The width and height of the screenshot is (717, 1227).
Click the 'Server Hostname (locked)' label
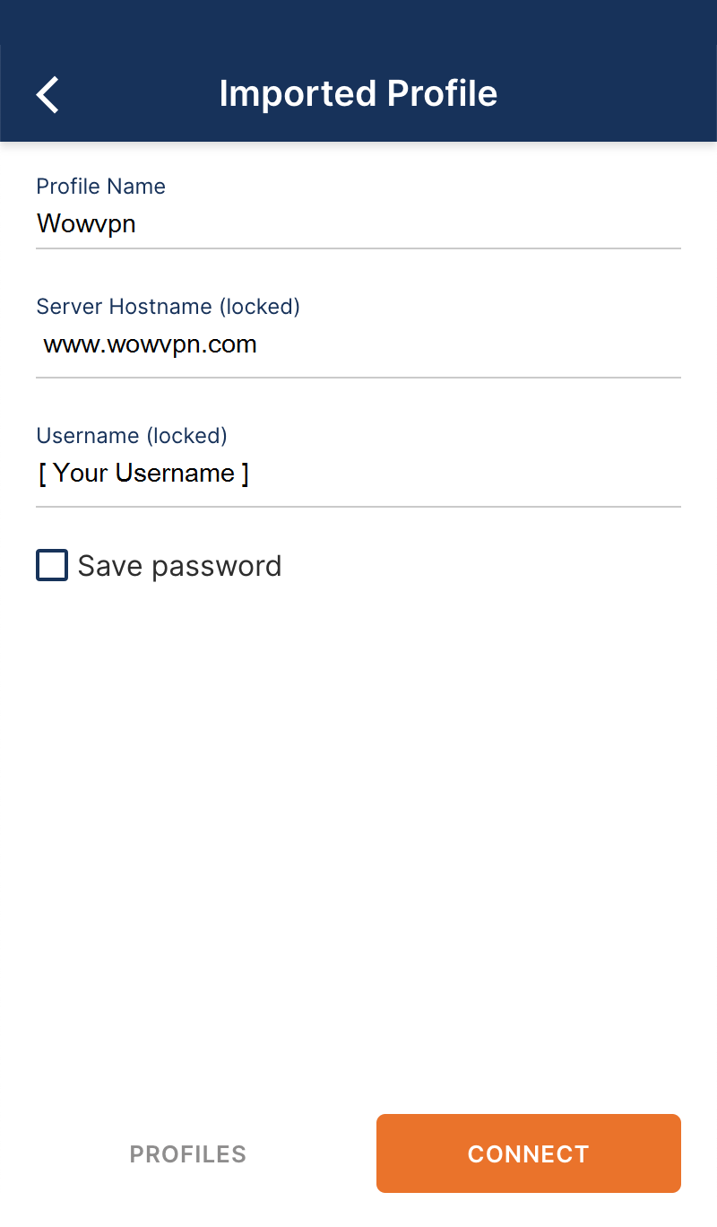[x=168, y=307]
